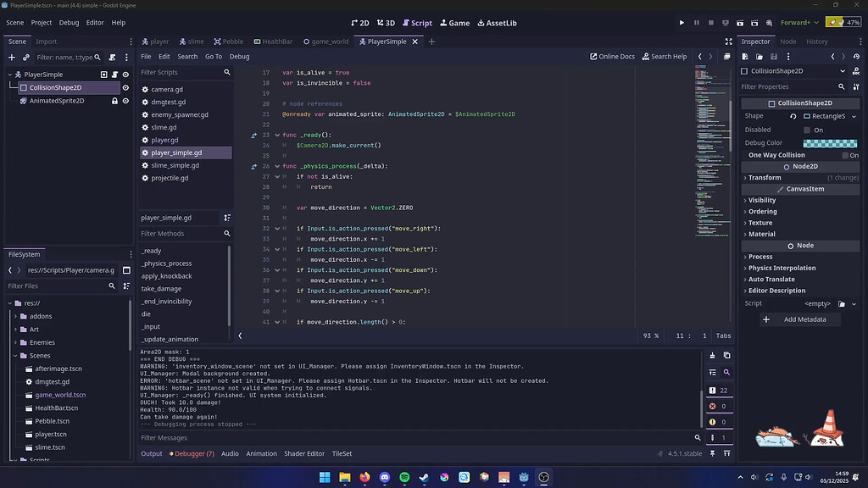Toggle the output search bar
Image resolution: width=868 pixels, height=488 pixels.
coord(726,373)
